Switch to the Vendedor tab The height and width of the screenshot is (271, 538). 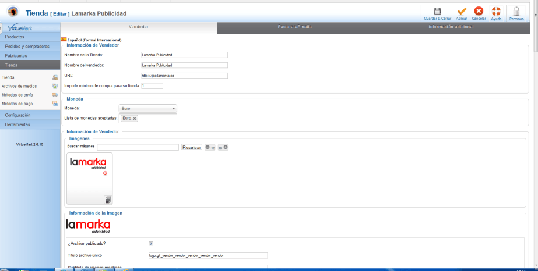click(x=139, y=27)
